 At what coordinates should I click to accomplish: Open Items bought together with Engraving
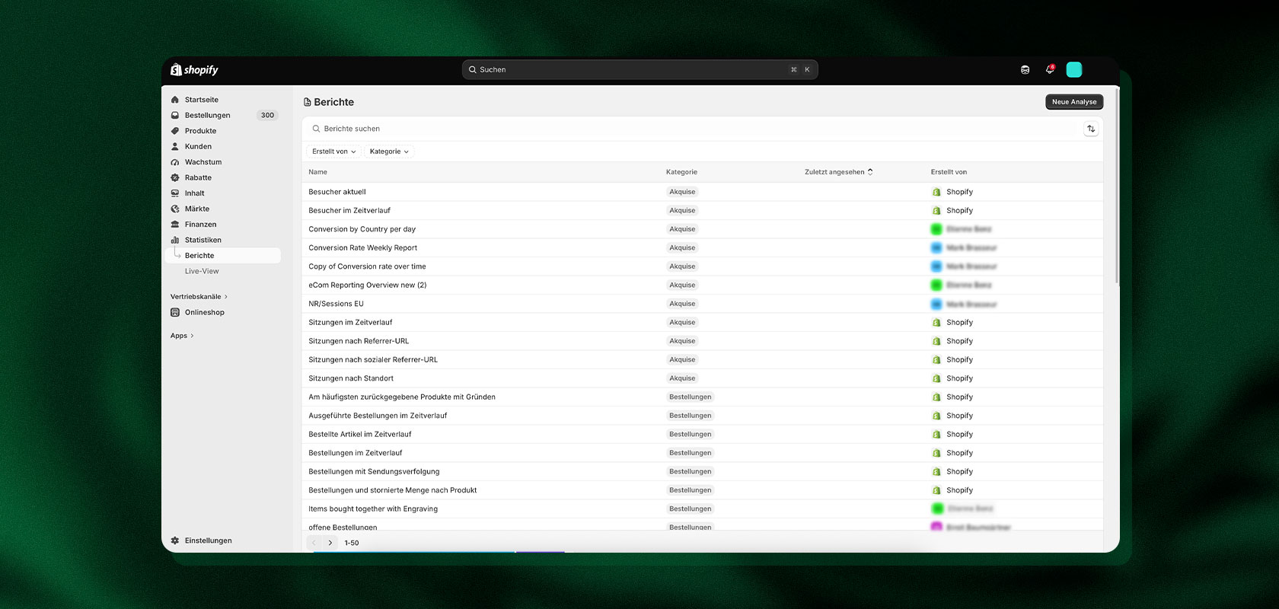(373, 509)
